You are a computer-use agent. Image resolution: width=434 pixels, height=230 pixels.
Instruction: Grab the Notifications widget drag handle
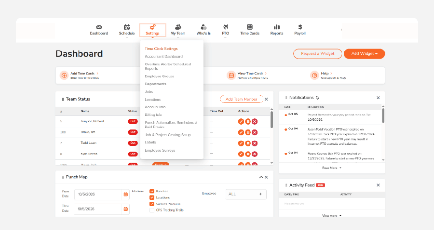point(286,98)
